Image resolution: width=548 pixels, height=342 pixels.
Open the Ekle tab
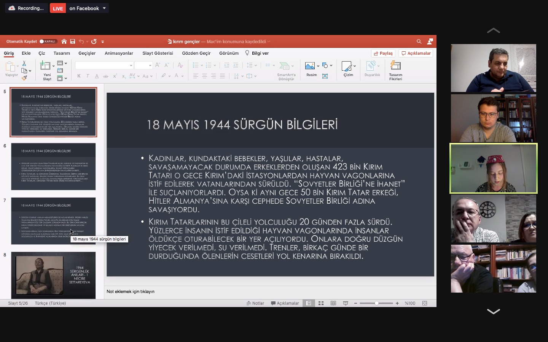26,53
